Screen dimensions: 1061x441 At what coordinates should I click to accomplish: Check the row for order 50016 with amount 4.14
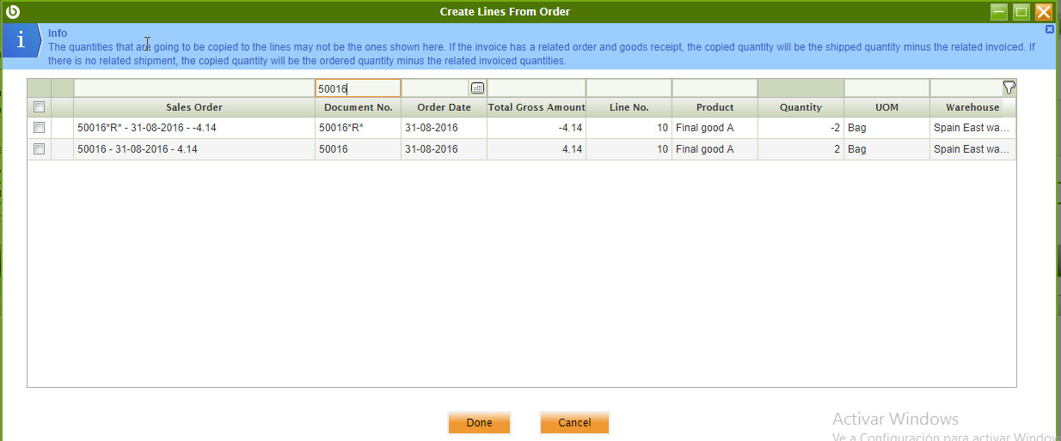point(39,148)
